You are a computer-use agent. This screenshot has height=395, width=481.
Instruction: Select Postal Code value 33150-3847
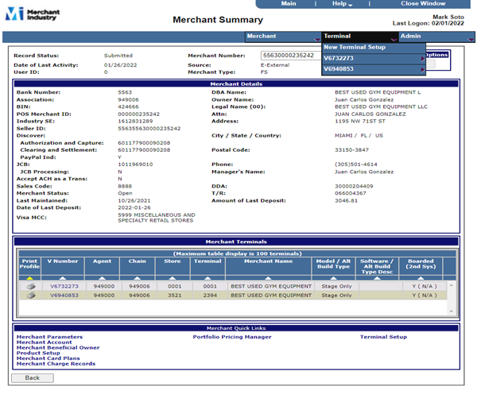coord(351,150)
